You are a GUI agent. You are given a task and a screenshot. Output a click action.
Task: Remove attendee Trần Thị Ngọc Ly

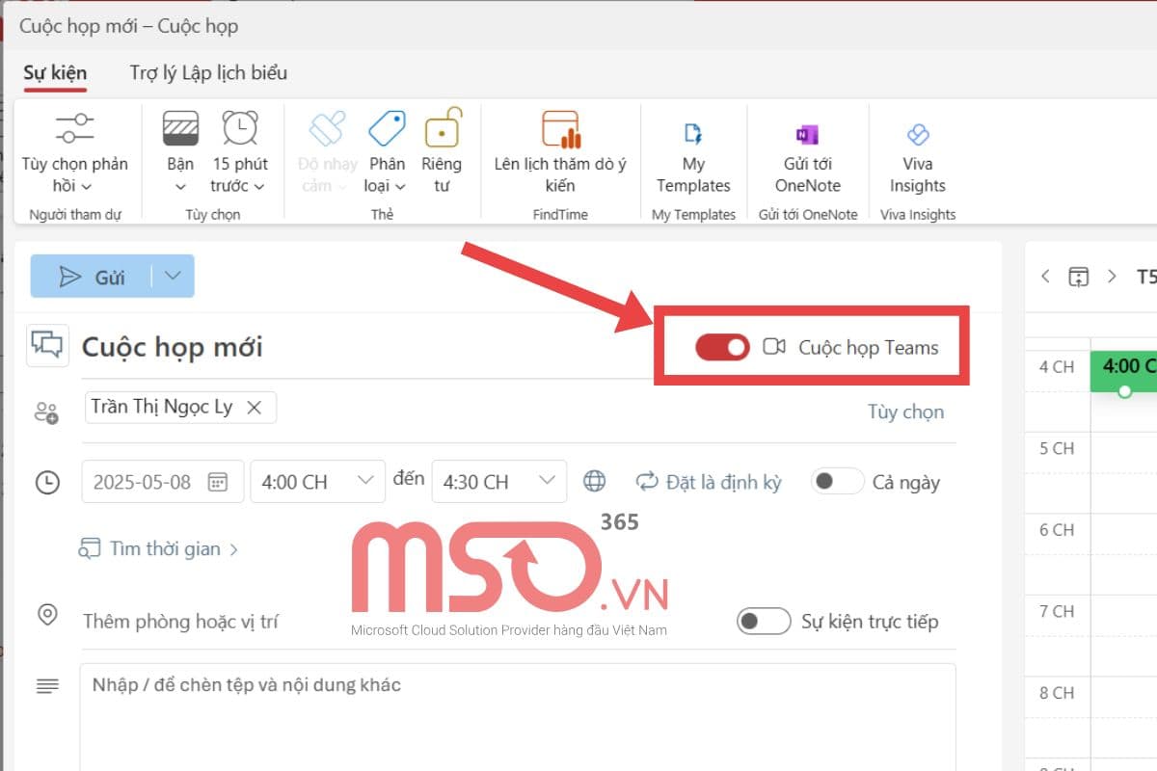[x=254, y=407]
